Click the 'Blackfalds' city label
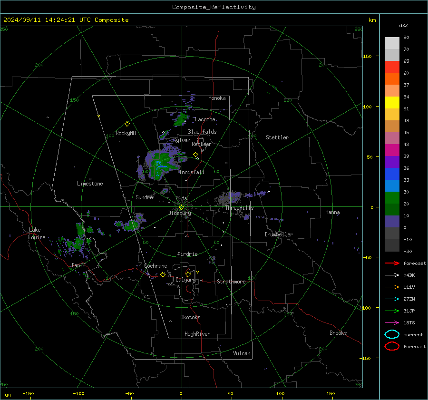428x400 pixels. click(x=202, y=132)
